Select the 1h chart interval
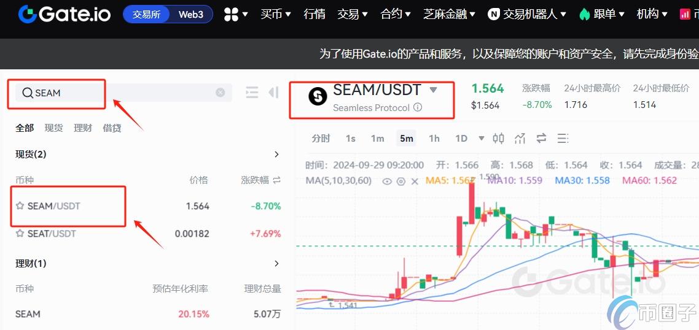Image resolution: width=699 pixels, height=330 pixels. click(434, 139)
